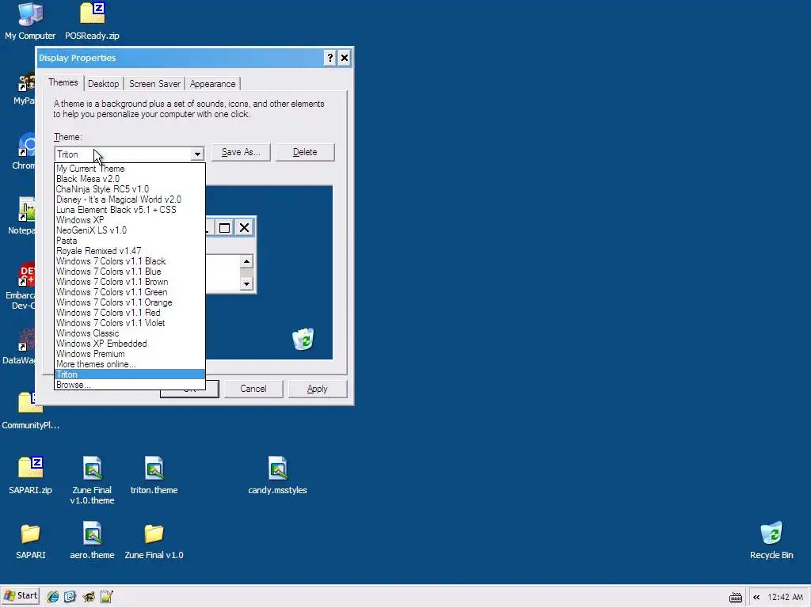Select candy.msstyles file icon
The height and width of the screenshot is (608, 811).
point(278,475)
